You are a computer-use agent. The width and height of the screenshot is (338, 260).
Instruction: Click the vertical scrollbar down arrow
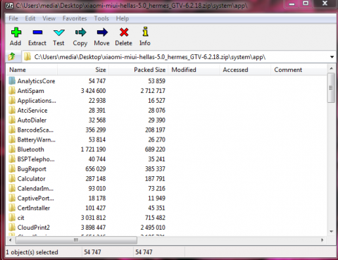(331, 232)
